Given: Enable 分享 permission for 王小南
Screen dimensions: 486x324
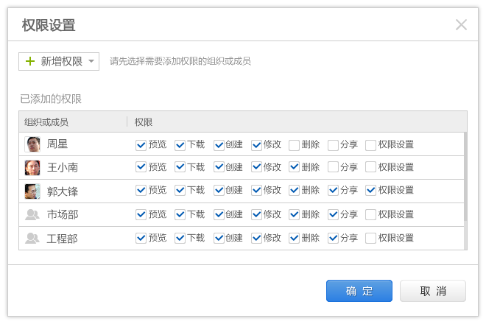Looking at the screenshot, I should (x=333, y=168).
